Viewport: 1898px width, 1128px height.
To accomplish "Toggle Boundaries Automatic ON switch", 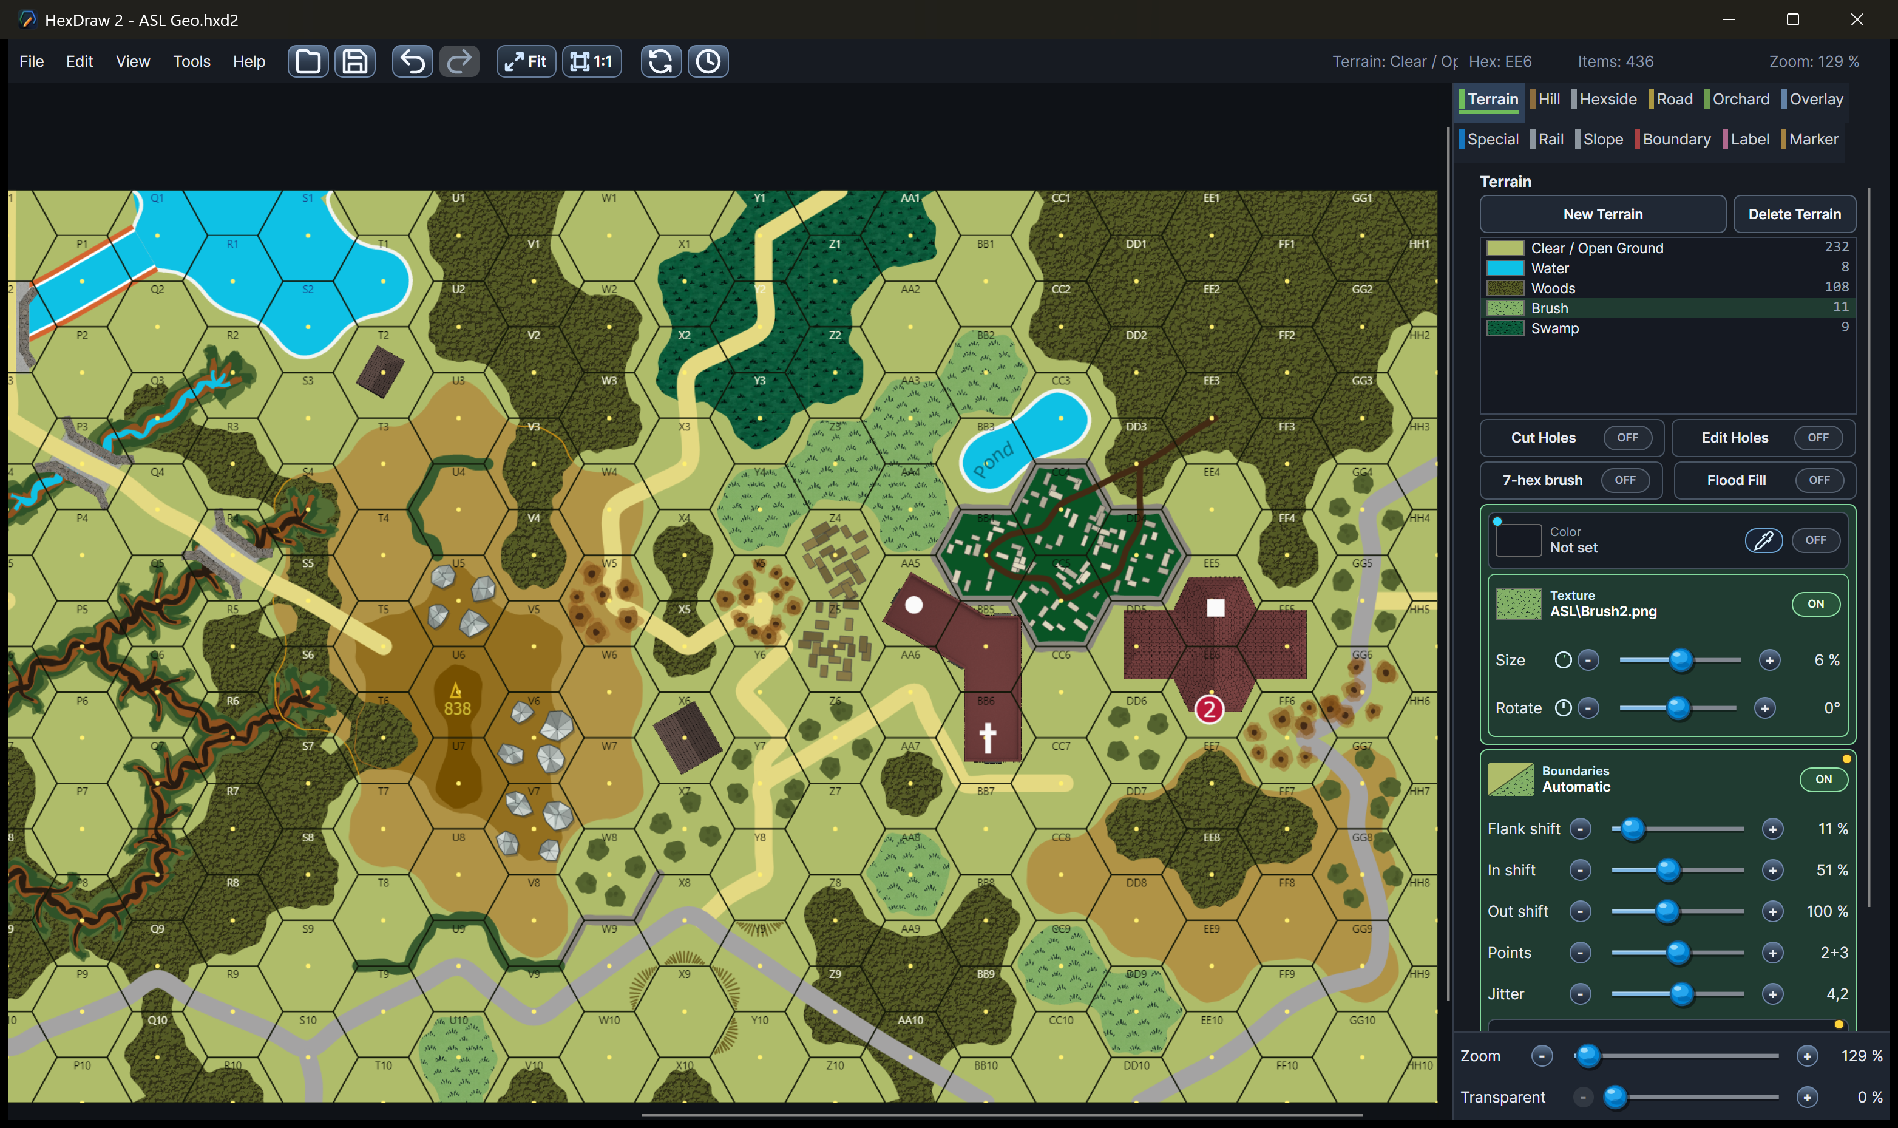I will (x=1823, y=779).
